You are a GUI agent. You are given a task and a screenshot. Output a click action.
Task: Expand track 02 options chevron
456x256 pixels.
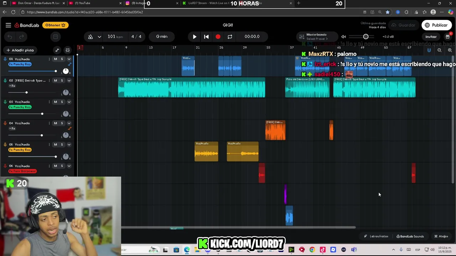pyautogui.click(x=69, y=80)
